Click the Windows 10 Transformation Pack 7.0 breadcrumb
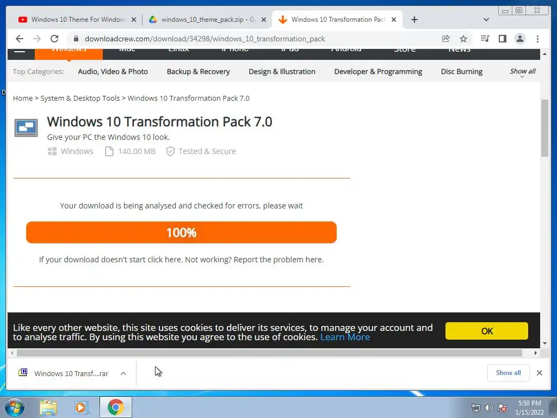Screen dimensions: 557x418 tap(188, 98)
